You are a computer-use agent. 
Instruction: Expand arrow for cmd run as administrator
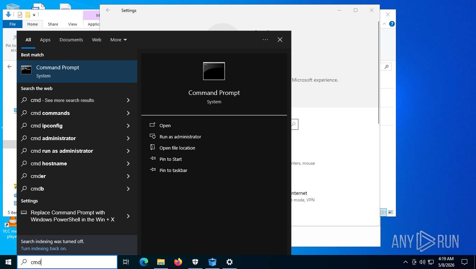point(128,151)
